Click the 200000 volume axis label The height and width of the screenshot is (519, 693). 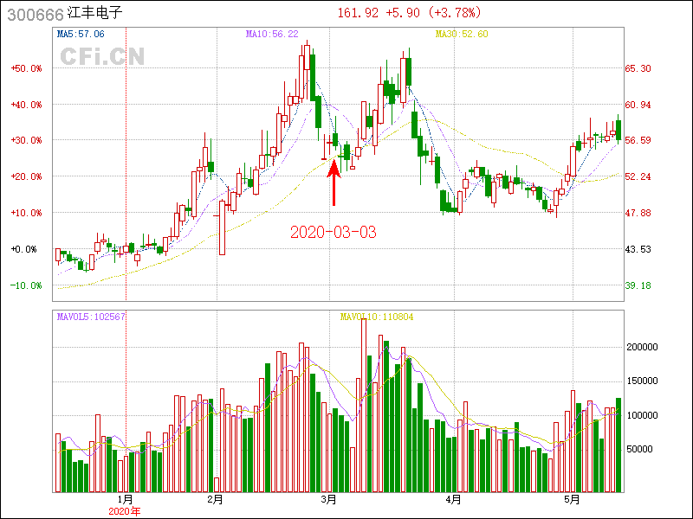[644, 347]
